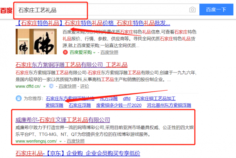
Task: Open the 石家庄特色礼品 result title
Action: pyautogui.click(x=93, y=23)
